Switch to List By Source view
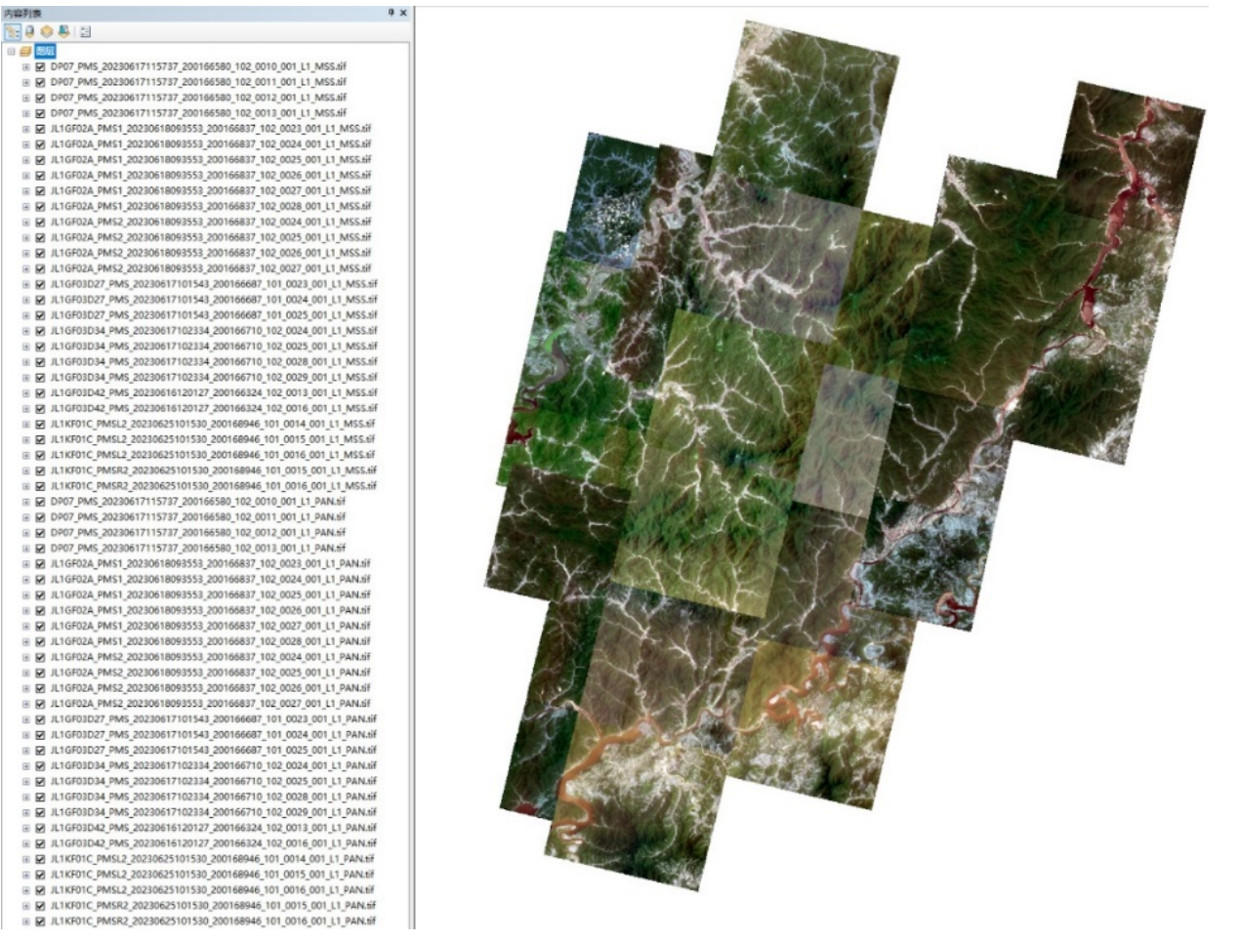This screenshot has height=942, width=1239. (29, 32)
